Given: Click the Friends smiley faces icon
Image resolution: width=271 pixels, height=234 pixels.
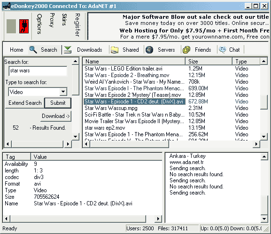Looking at the screenshot, I should tap(186, 50).
